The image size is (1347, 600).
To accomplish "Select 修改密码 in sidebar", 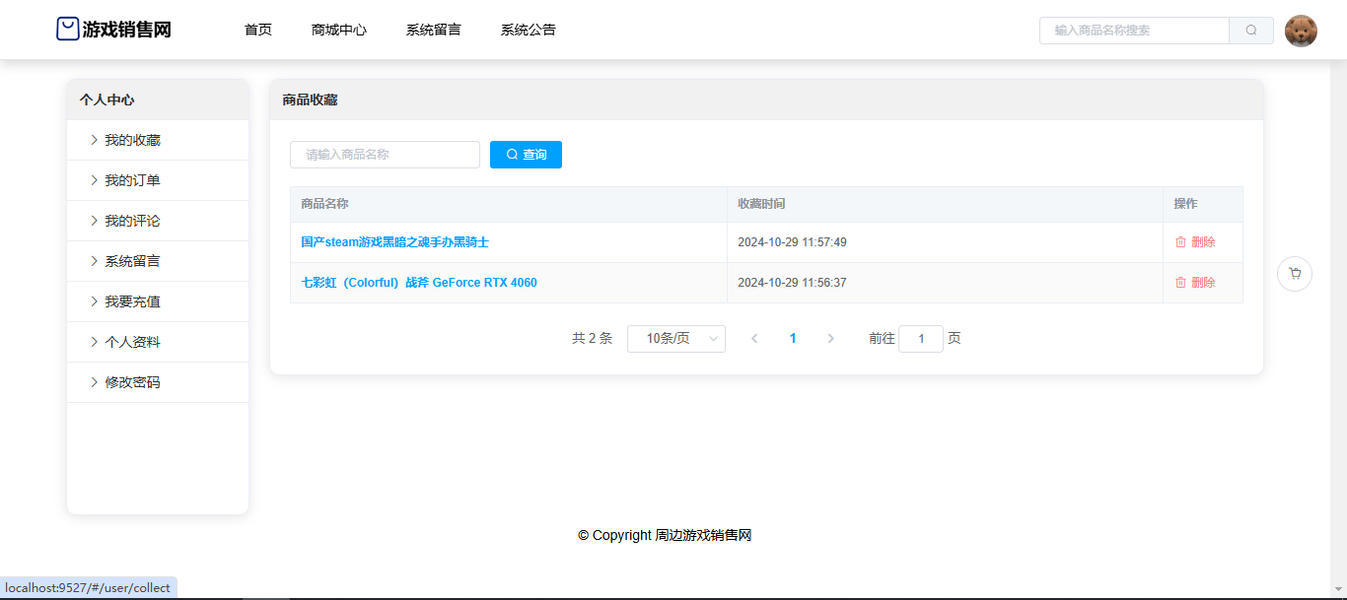I will (x=132, y=382).
